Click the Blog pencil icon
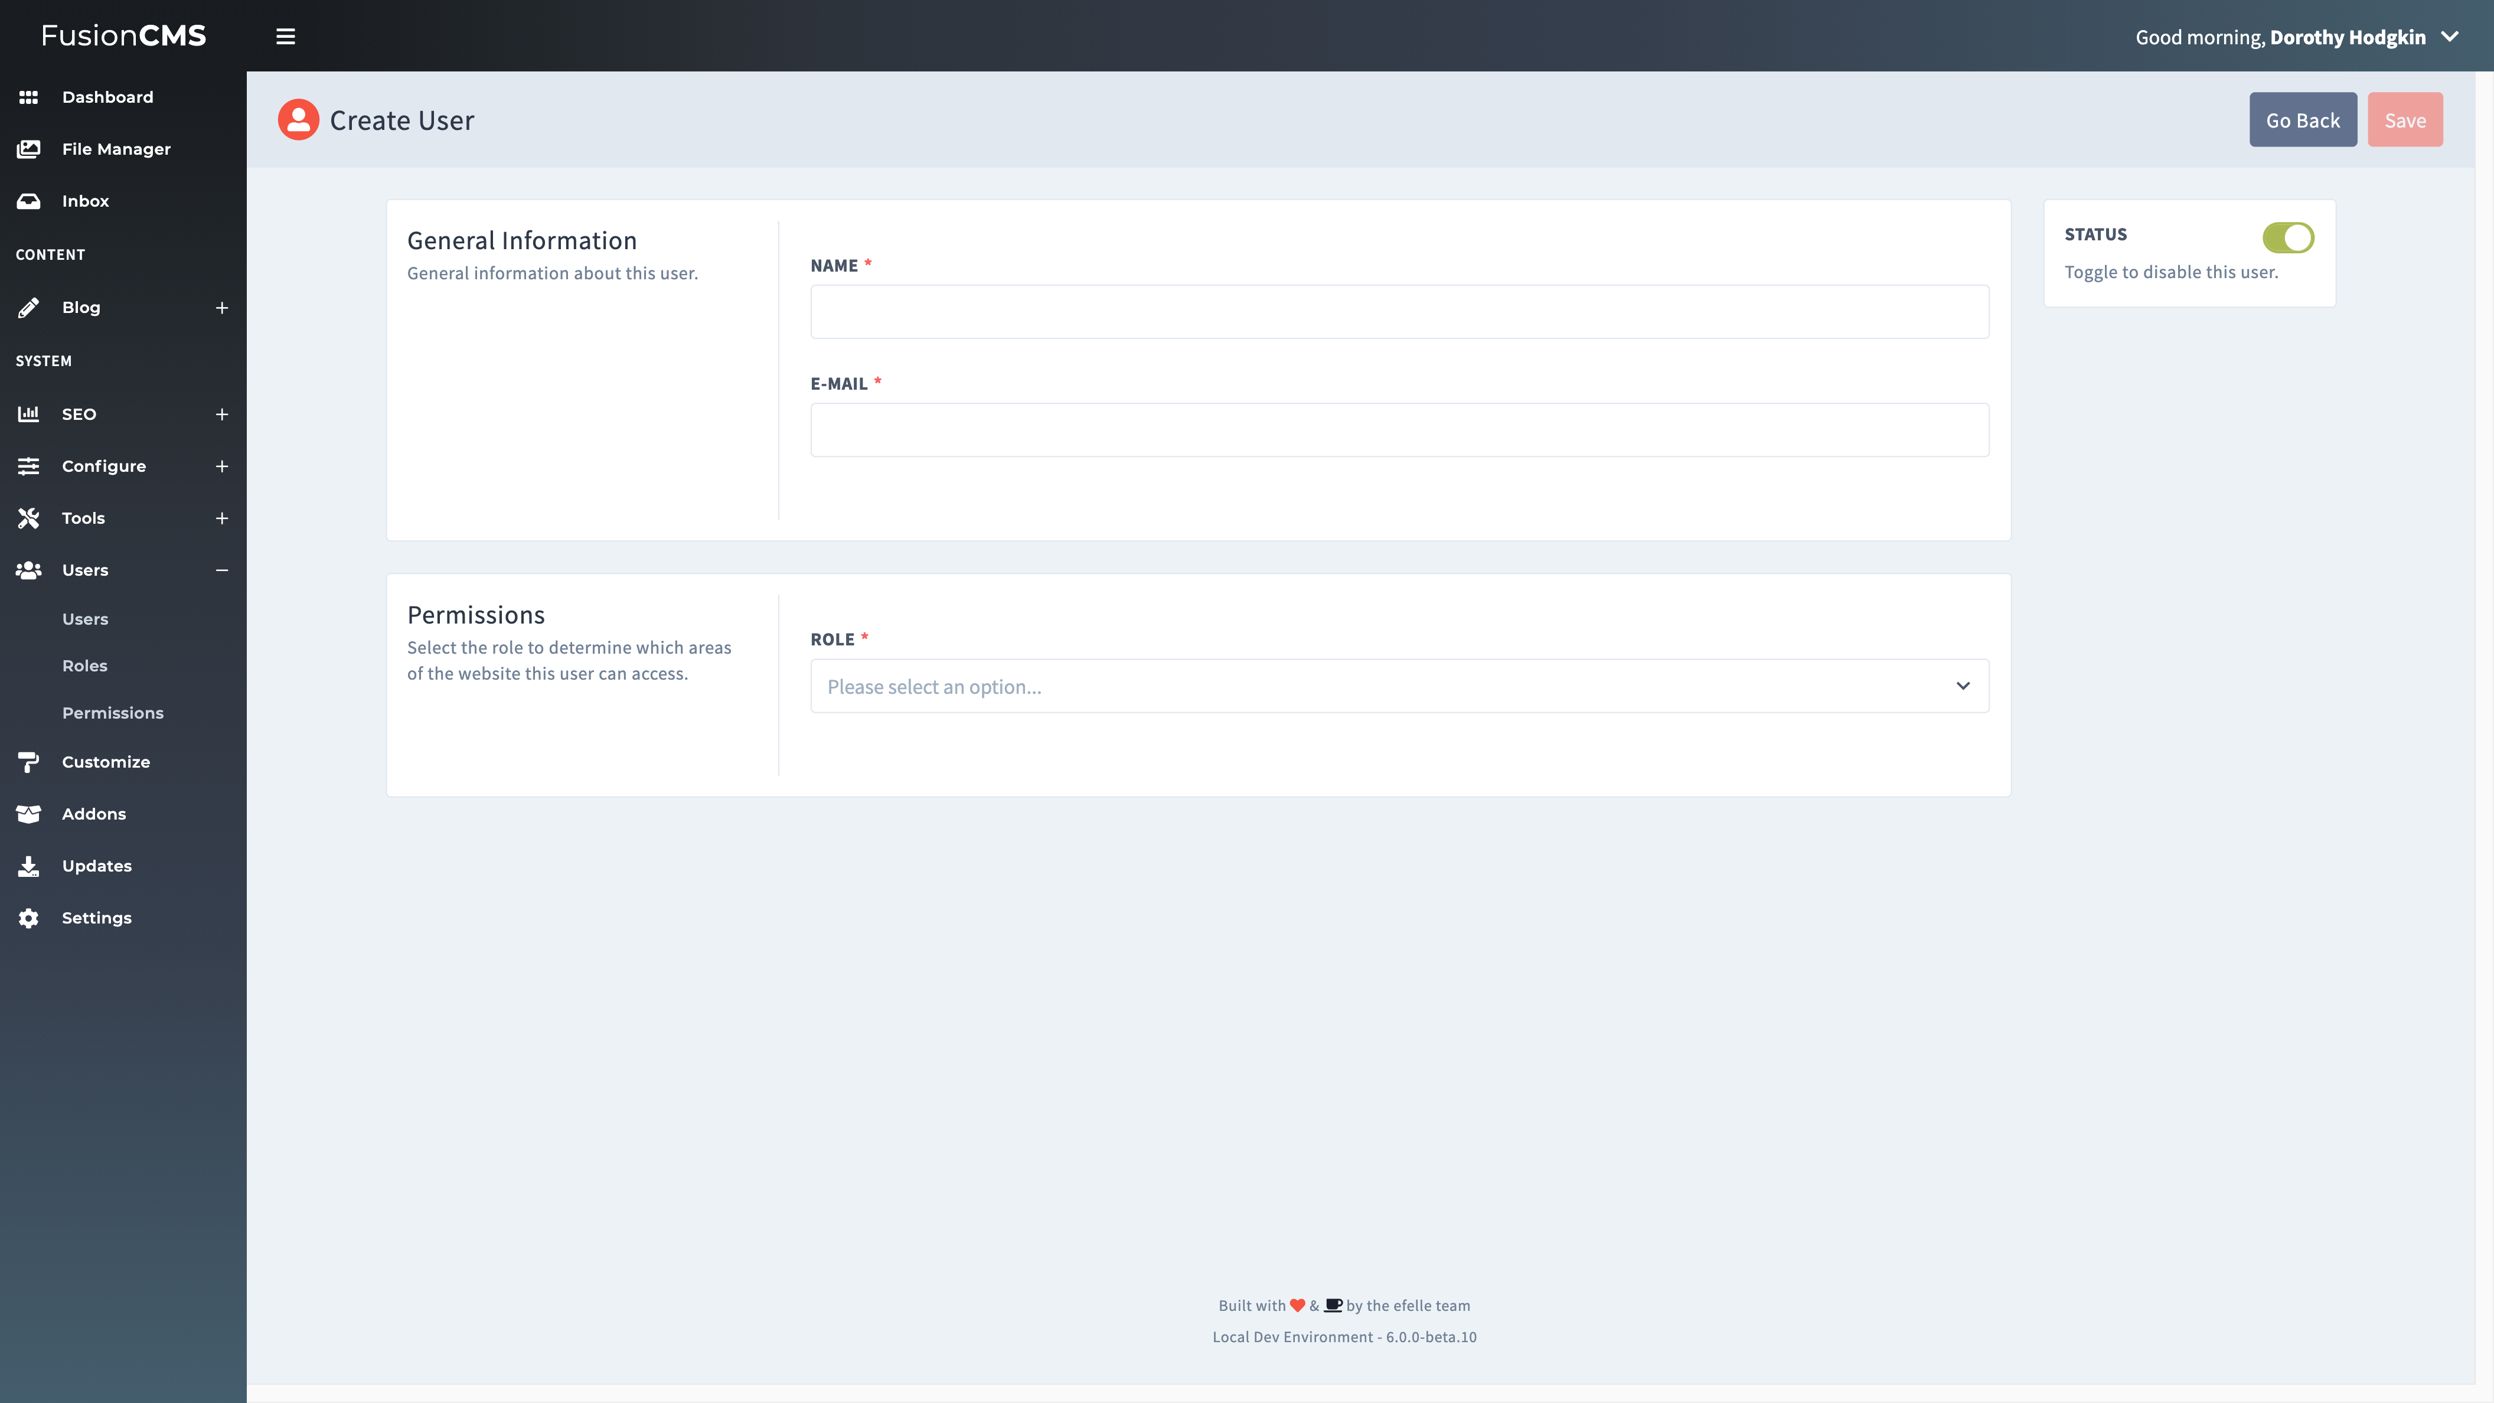2494x1403 pixels. [x=28, y=308]
